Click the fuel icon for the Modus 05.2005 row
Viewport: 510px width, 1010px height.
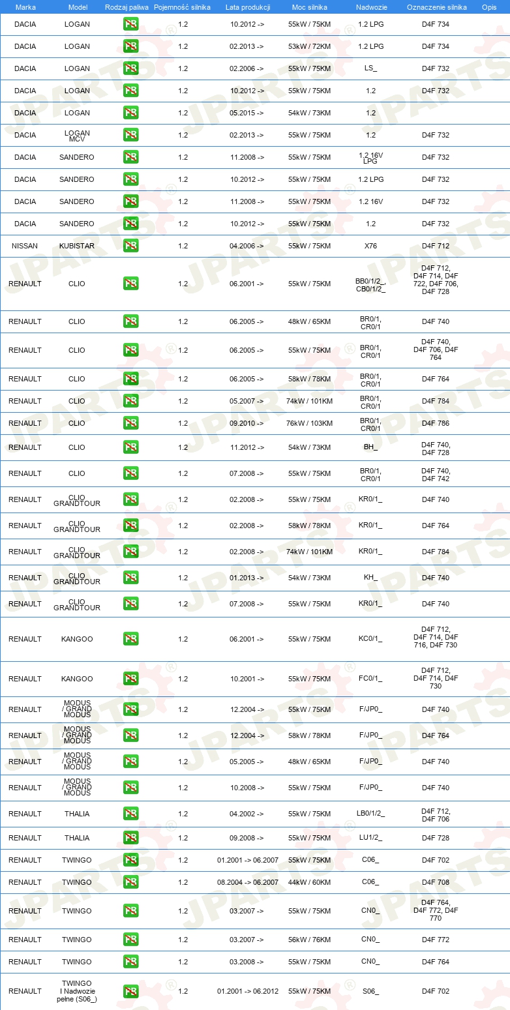pyautogui.click(x=130, y=762)
